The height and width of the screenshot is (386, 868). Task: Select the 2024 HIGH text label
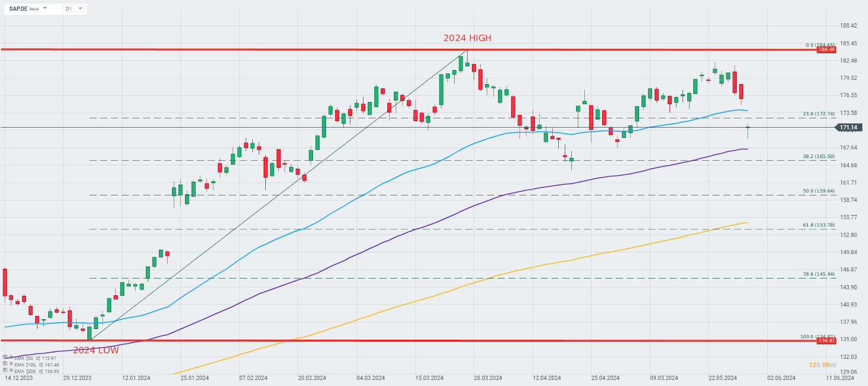pyautogui.click(x=467, y=38)
